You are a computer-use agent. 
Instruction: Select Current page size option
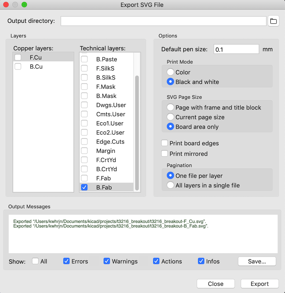point(170,117)
